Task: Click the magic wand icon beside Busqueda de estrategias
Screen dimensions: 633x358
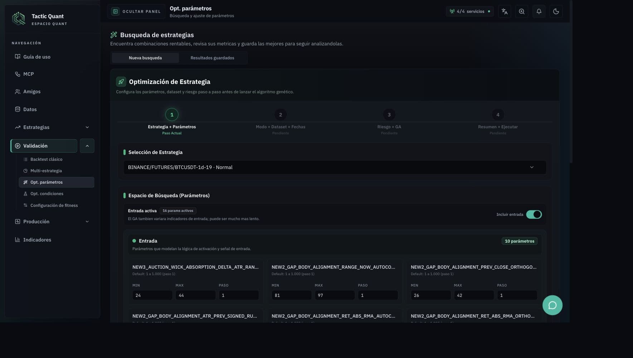Action: click(114, 35)
